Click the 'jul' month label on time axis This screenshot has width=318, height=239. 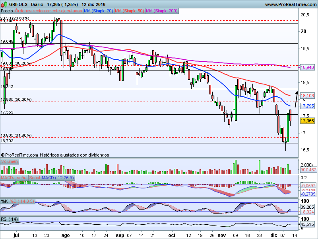16,235
